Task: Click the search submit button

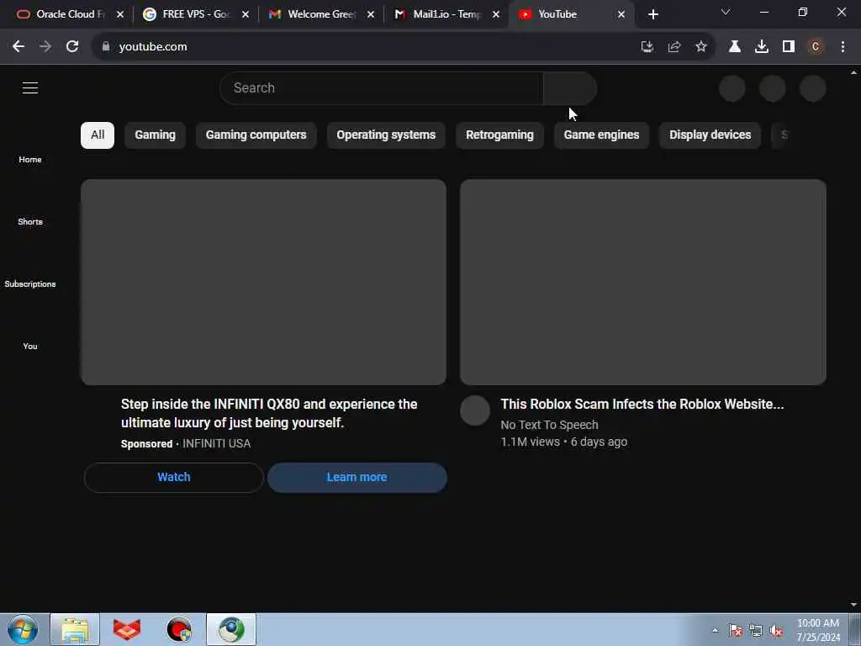Action: (x=569, y=87)
